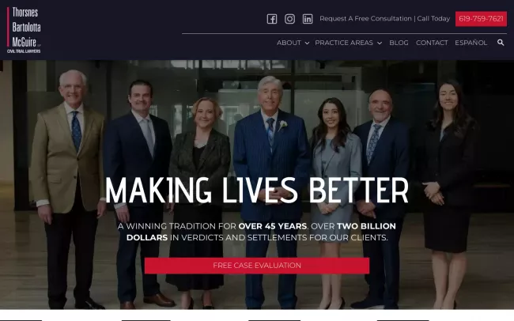This screenshot has height=321, width=514.
Task: Click the team group photo banner
Action: [x=257, y=184]
